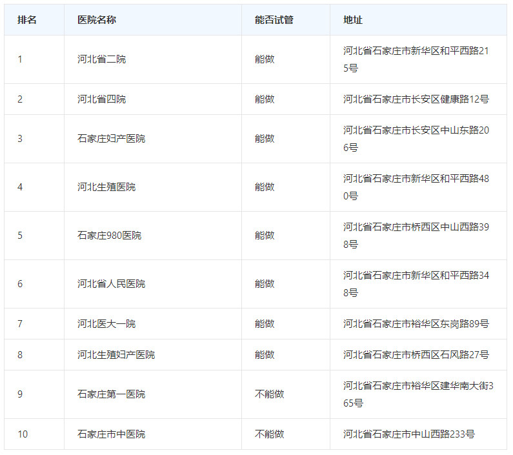513x455 pixels.
Task: Click 能做 in 河北生殖医院 row
Action: [265, 187]
